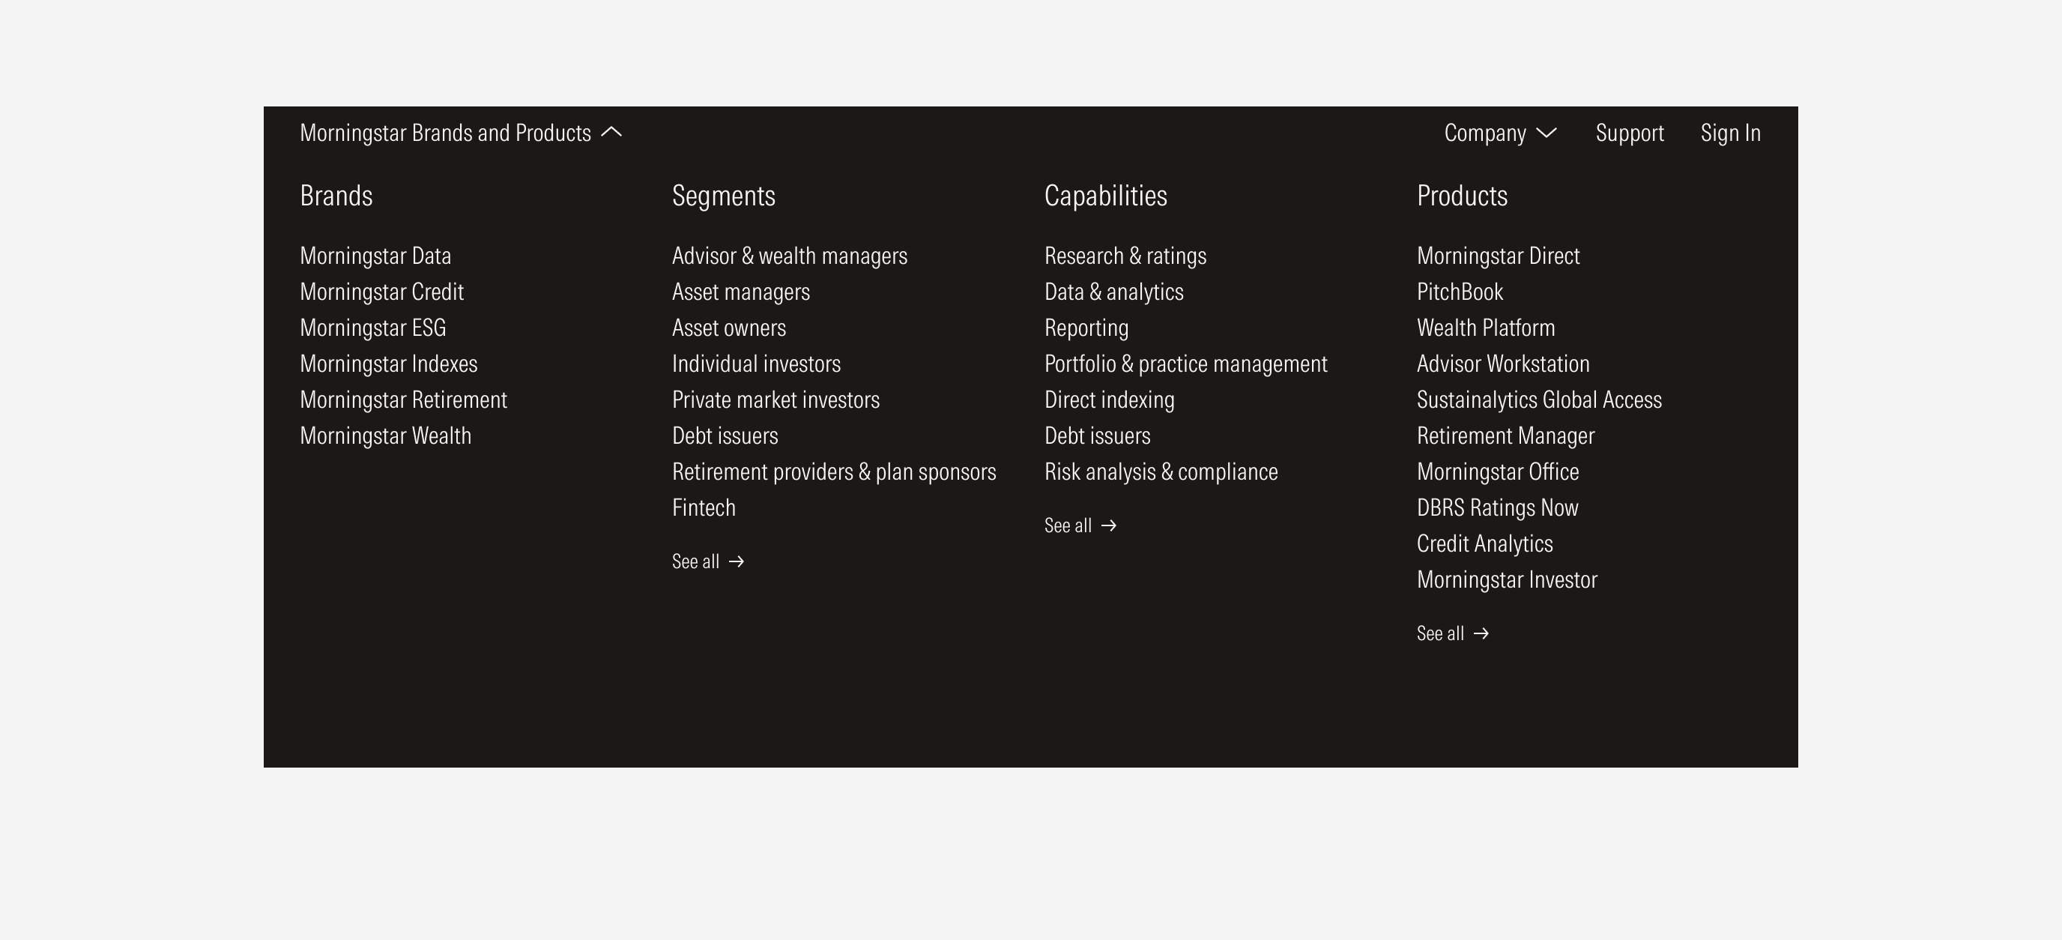Select Advisor & wealth managers segment
2062x940 pixels.
point(789,256)
